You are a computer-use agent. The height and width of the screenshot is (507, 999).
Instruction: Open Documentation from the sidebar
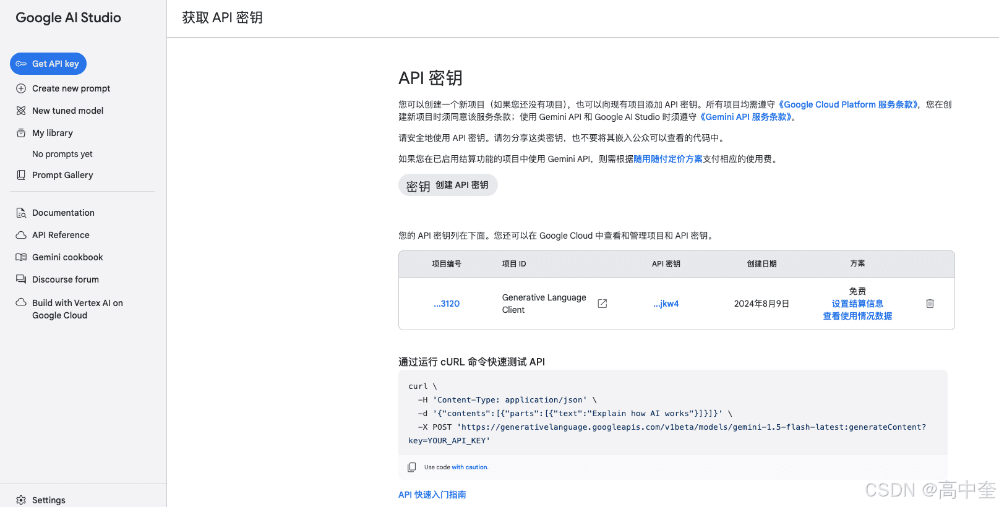coord(63,213)
